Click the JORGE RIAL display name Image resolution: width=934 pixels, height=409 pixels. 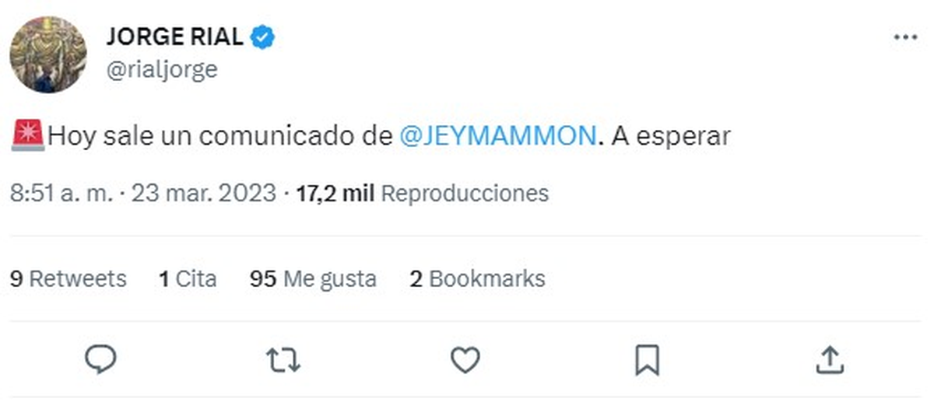pyautogui.click(x=175, y=37)
